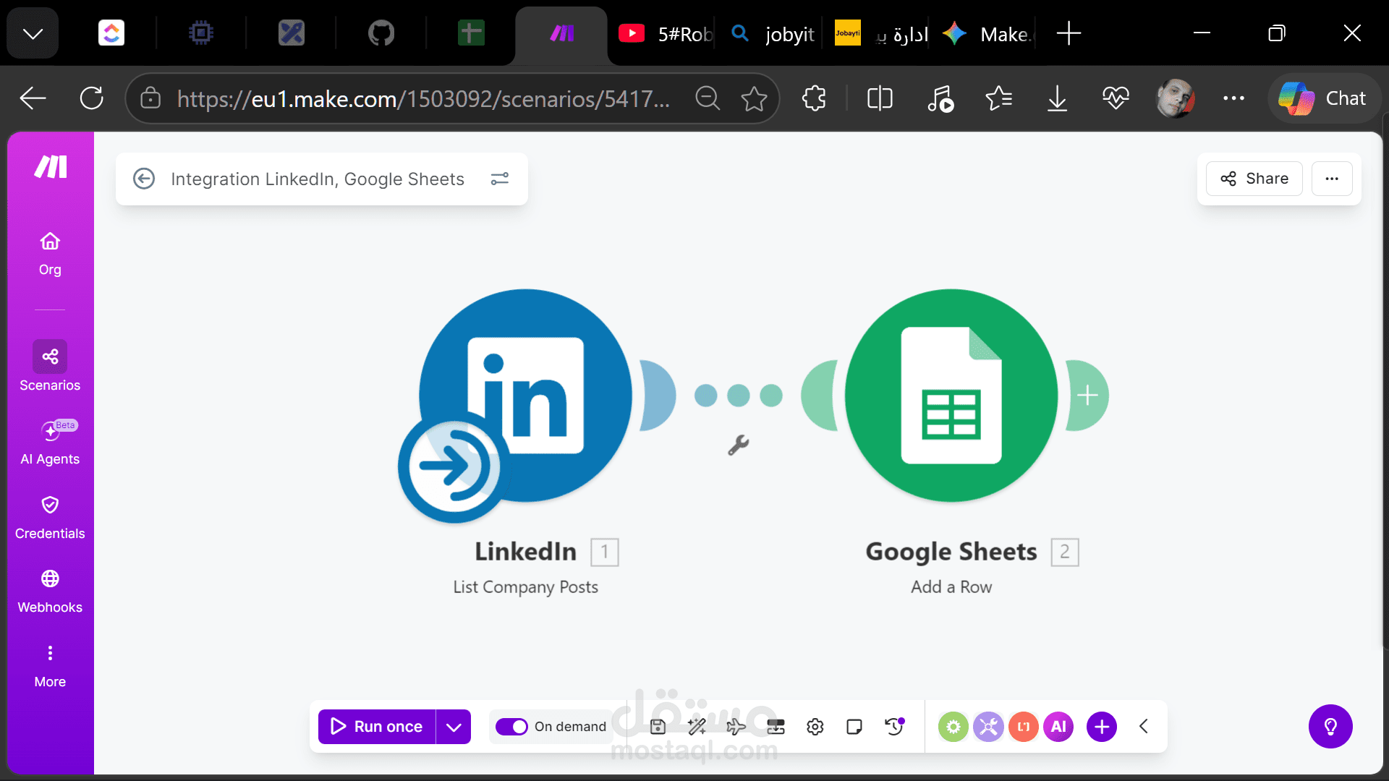Click the Make logo in sidebar
Viewport: 1389px width, 781px height.
51,167
